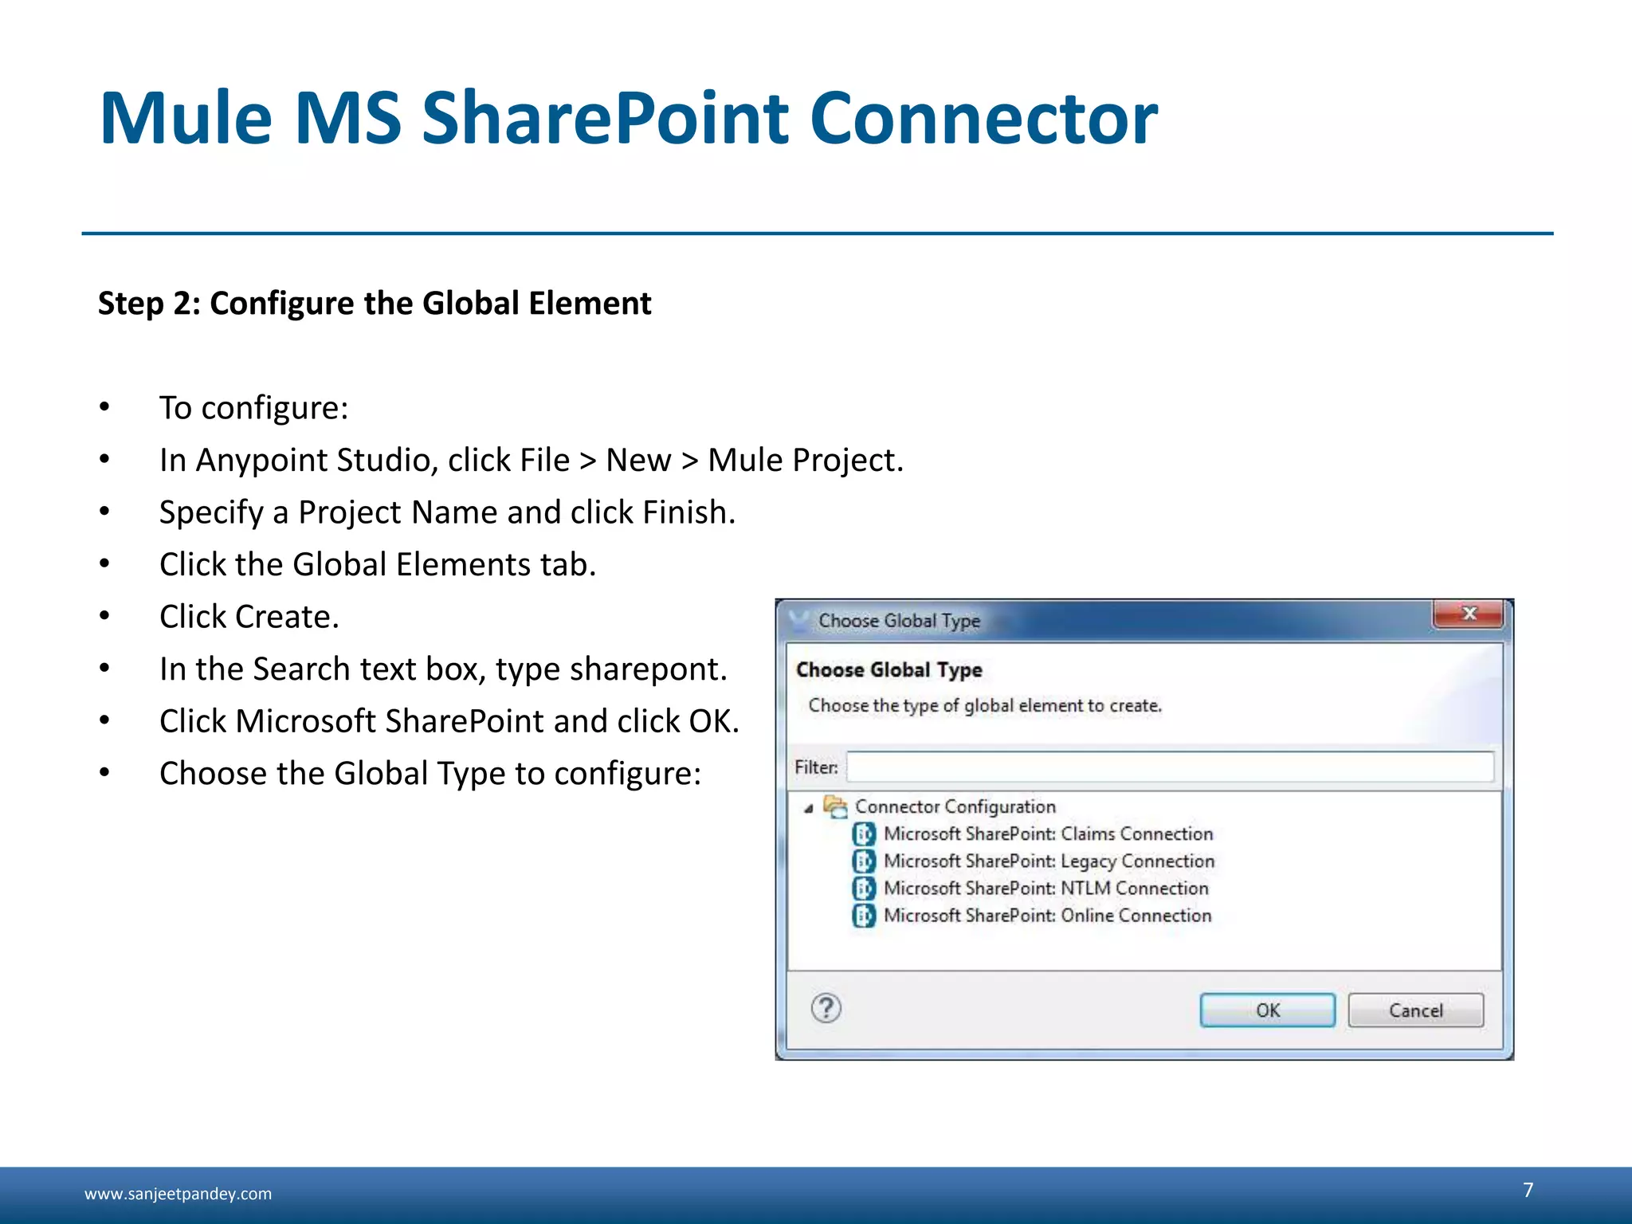Click the www.sanjeetpandey.com footer text
This screenshot has width=1632, height=1224.
(178, 1194)
